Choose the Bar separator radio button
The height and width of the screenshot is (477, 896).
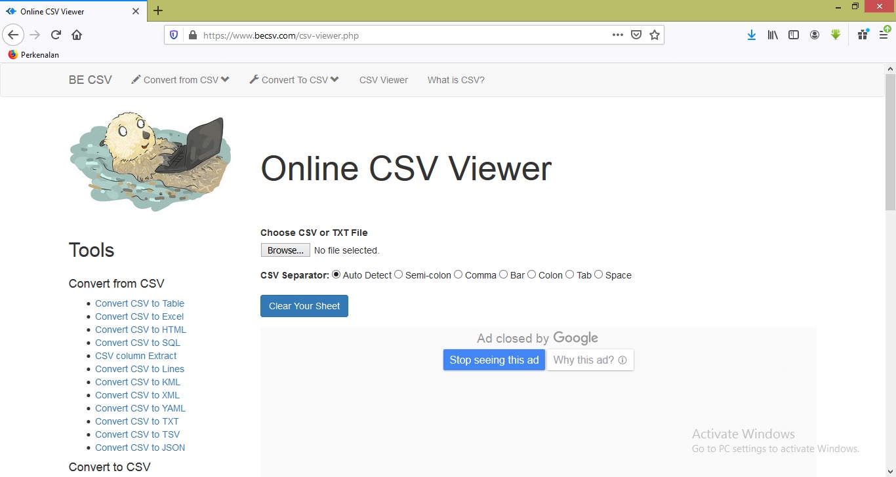[x=503, y=275]
